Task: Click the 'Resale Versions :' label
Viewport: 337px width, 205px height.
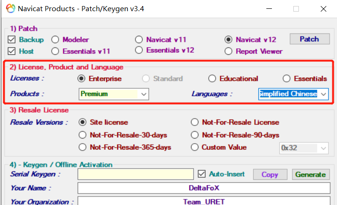Action: pyautogui.click(x=39, y=122)
